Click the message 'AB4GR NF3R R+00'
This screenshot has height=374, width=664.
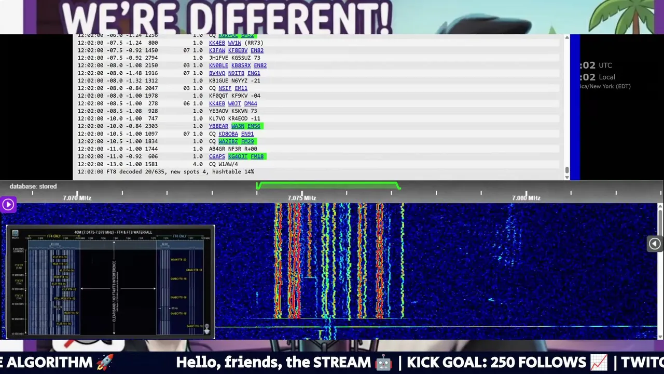[233, 149]
